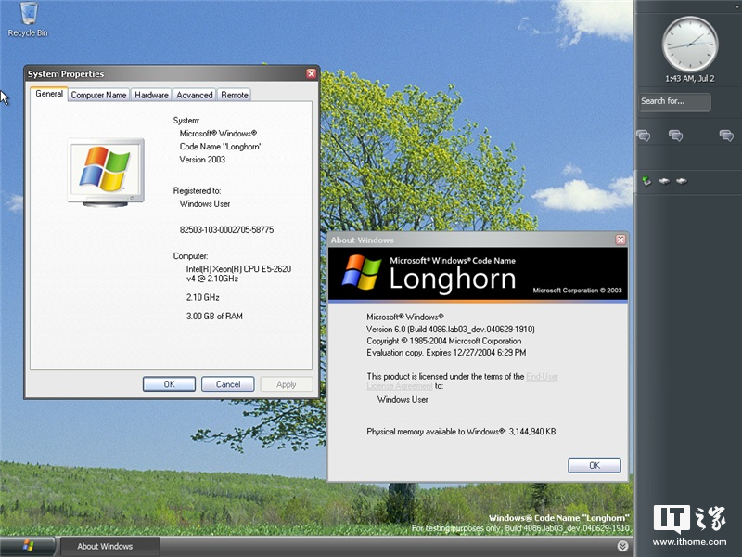
Task: Select the General tab
Action: coord(49,94)
